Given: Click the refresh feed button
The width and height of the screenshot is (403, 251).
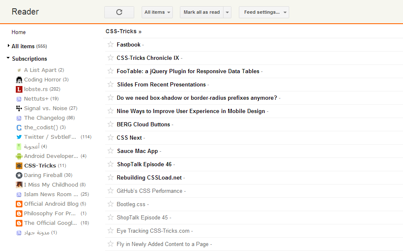Looking at the screenshot, I should (x=119, y=12).
